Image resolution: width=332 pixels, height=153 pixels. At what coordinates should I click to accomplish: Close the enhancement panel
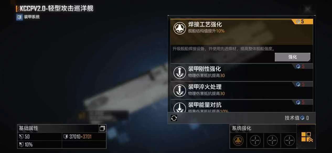308,9
